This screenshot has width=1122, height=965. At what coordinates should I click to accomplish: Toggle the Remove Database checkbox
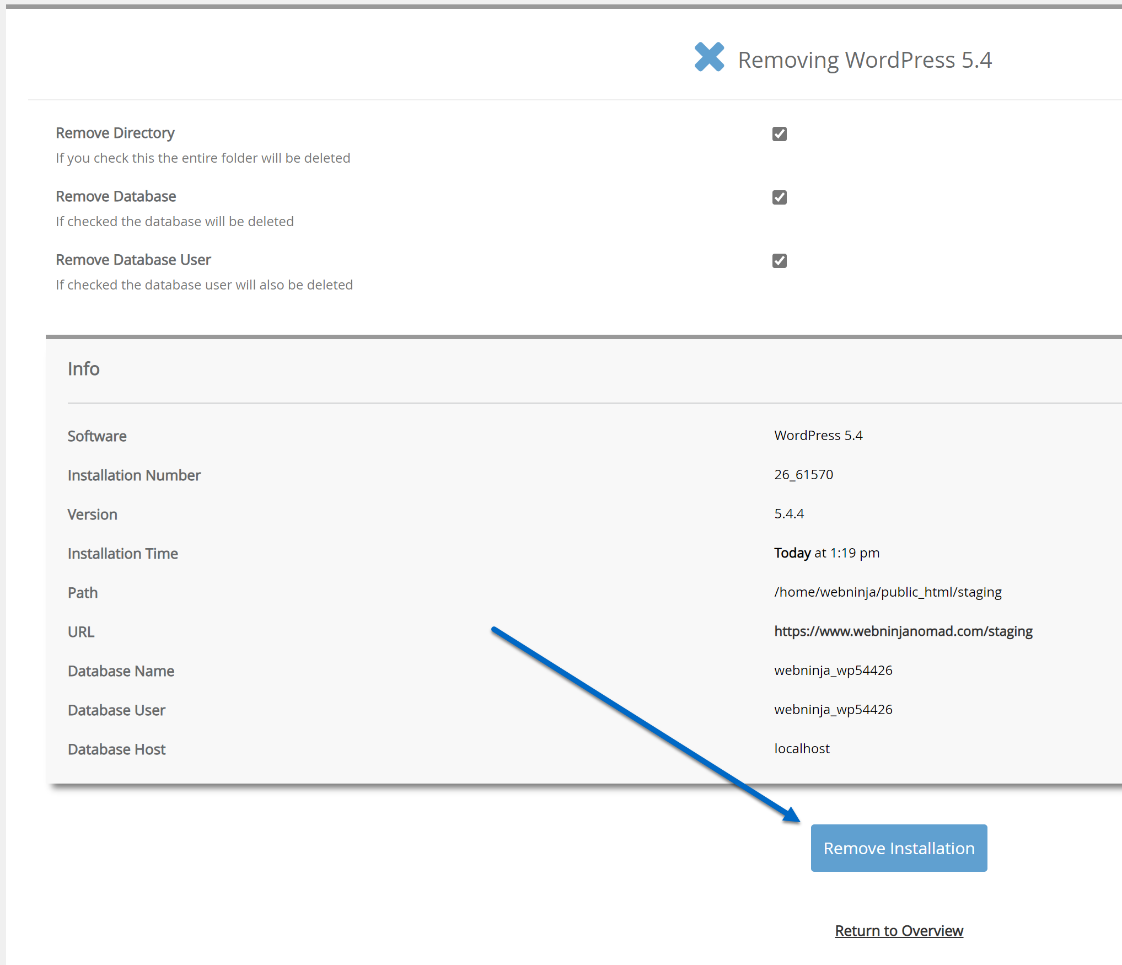[x=780, y=197]
